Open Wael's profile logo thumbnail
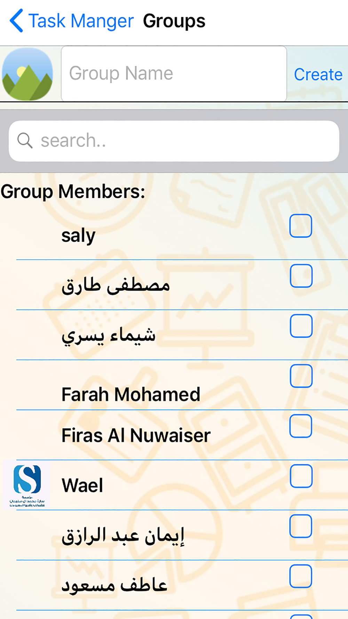This screenshot has height=619, width=348. (27, 485)
